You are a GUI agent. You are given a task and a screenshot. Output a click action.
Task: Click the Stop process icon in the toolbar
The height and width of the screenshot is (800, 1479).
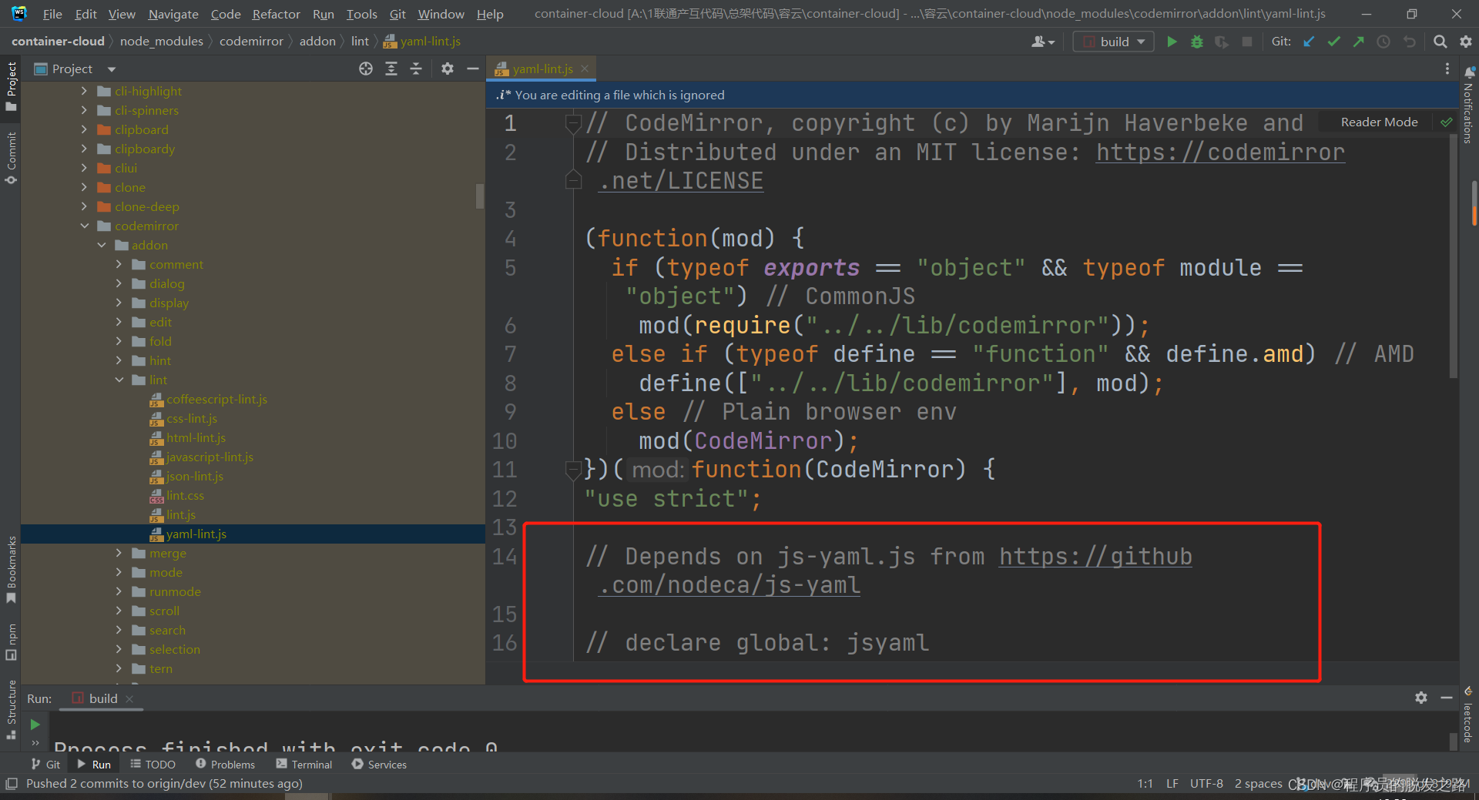click(1246, 42)
